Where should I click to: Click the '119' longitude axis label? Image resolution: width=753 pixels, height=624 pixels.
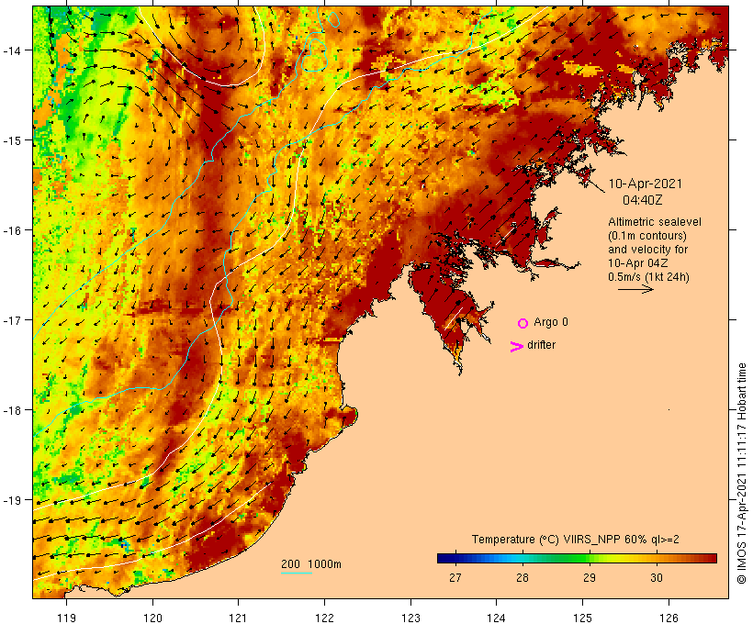pos(66,618)
